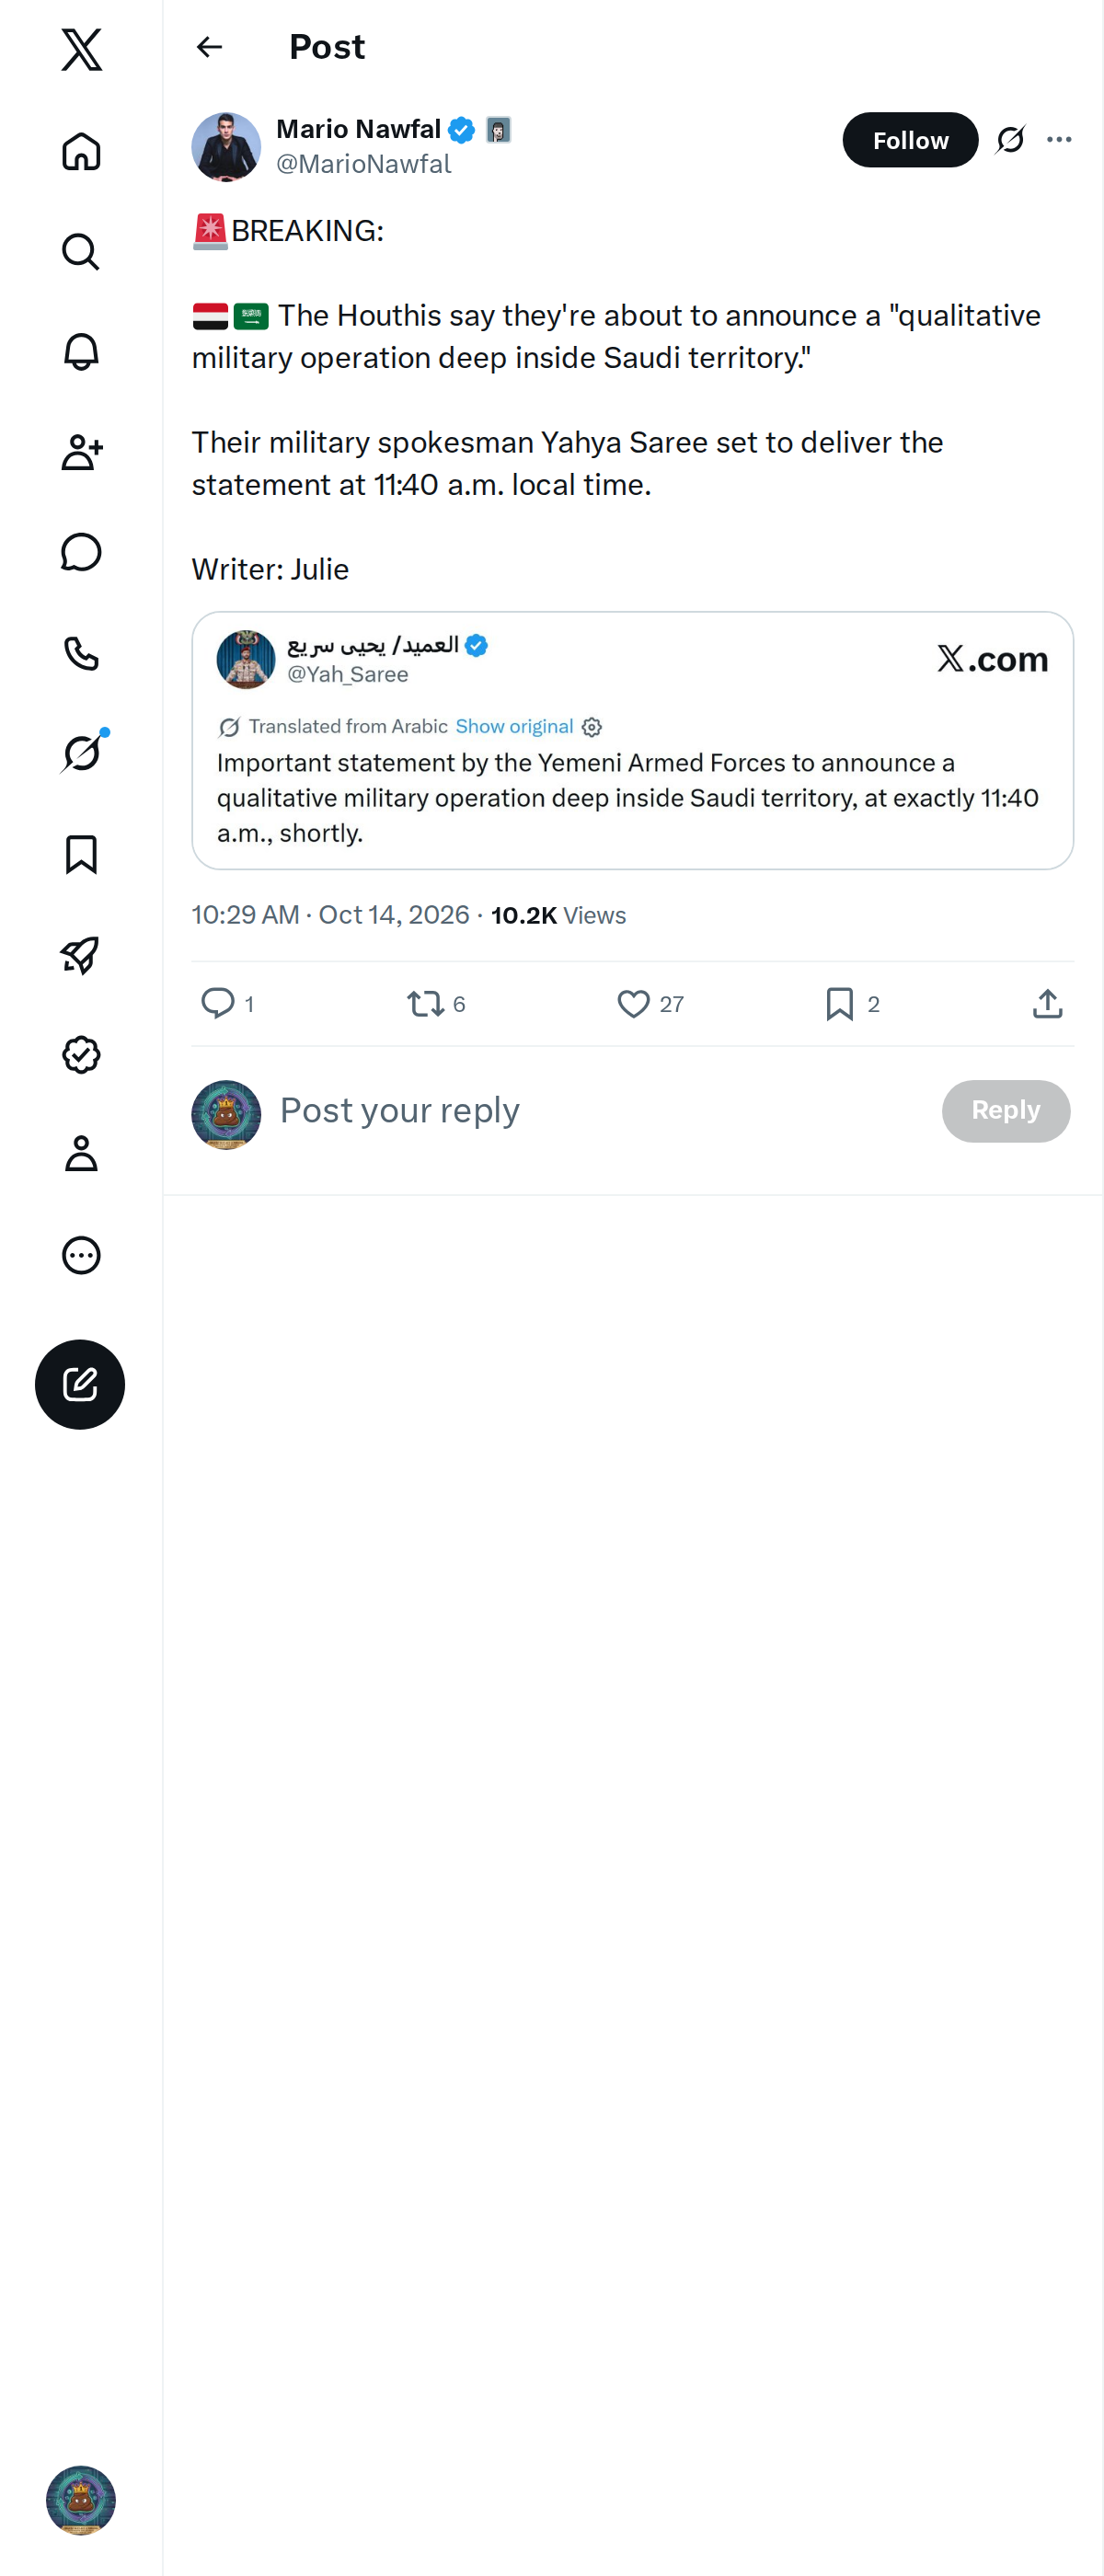Open the Notifications bell icon
This screenshot has height=2576, width=1104.
[x=81, y=352]
